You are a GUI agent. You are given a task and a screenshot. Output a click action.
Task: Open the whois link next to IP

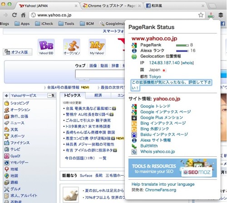click(x=188, y=63)
